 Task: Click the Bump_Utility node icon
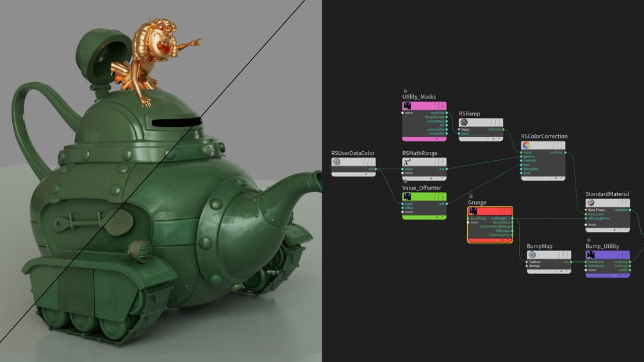[x=591, y=255]
